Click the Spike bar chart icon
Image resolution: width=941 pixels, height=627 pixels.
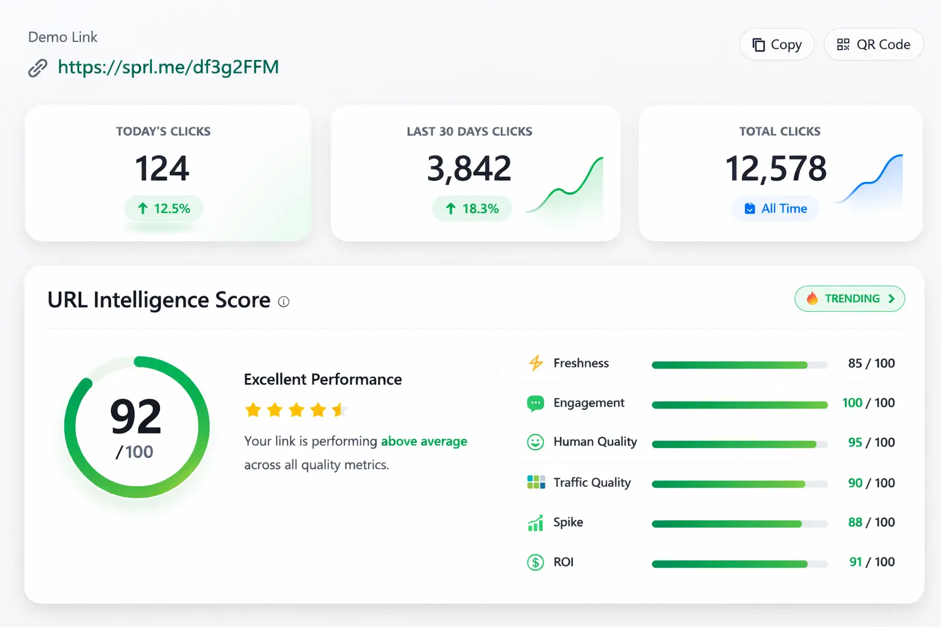click(535, 524)
